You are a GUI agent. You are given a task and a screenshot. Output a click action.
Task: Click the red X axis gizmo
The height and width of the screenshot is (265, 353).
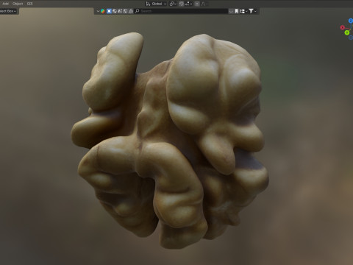coord(343,27)
